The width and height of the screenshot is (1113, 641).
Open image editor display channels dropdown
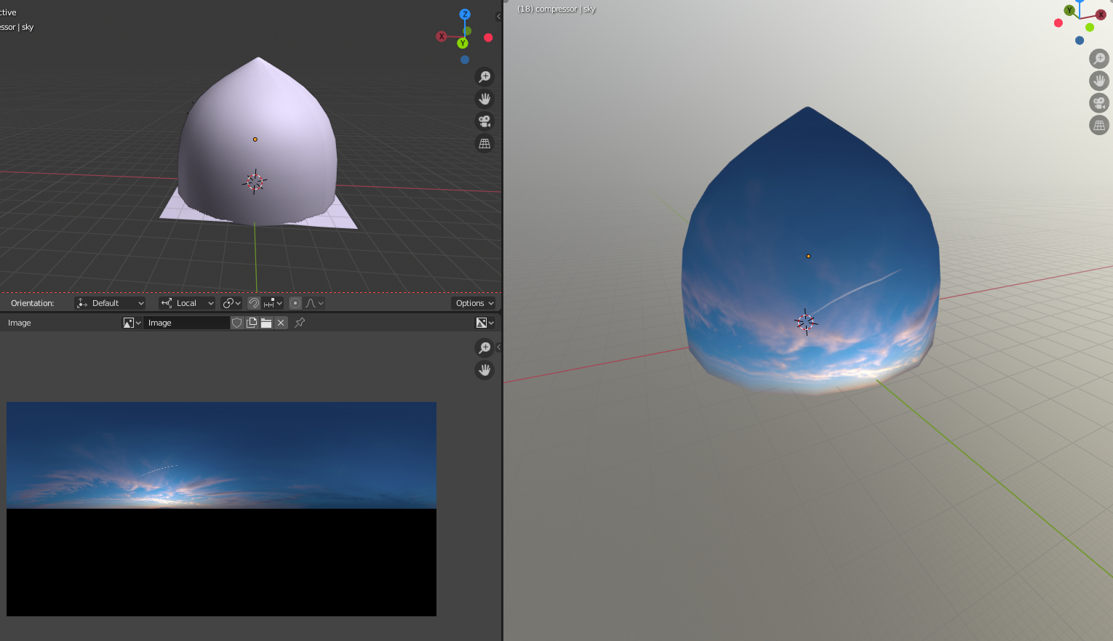(484, 323)
